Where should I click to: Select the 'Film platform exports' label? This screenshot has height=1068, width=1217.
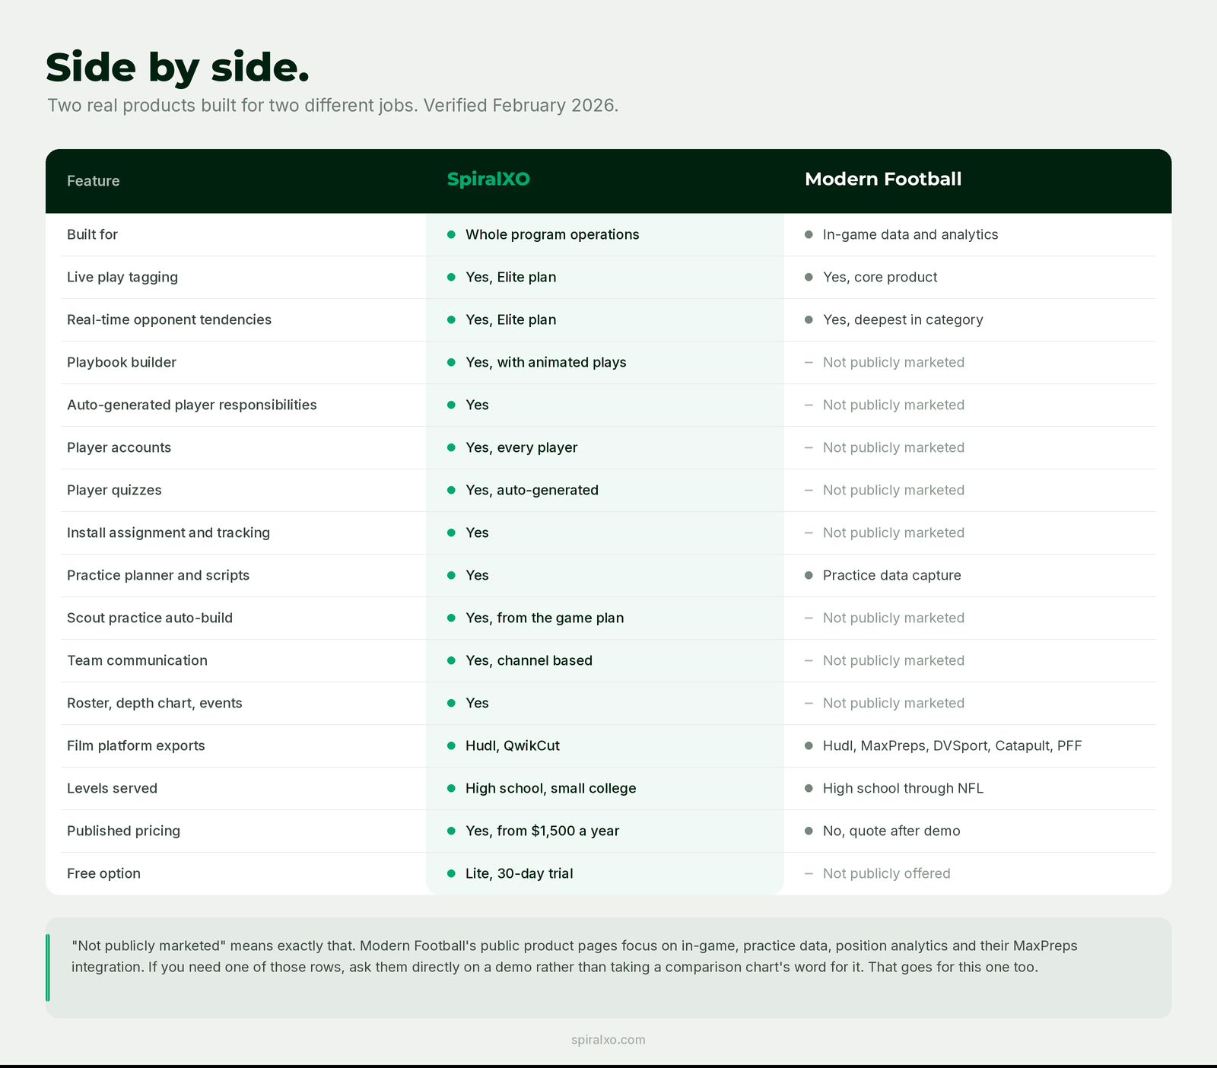[136, 745]
